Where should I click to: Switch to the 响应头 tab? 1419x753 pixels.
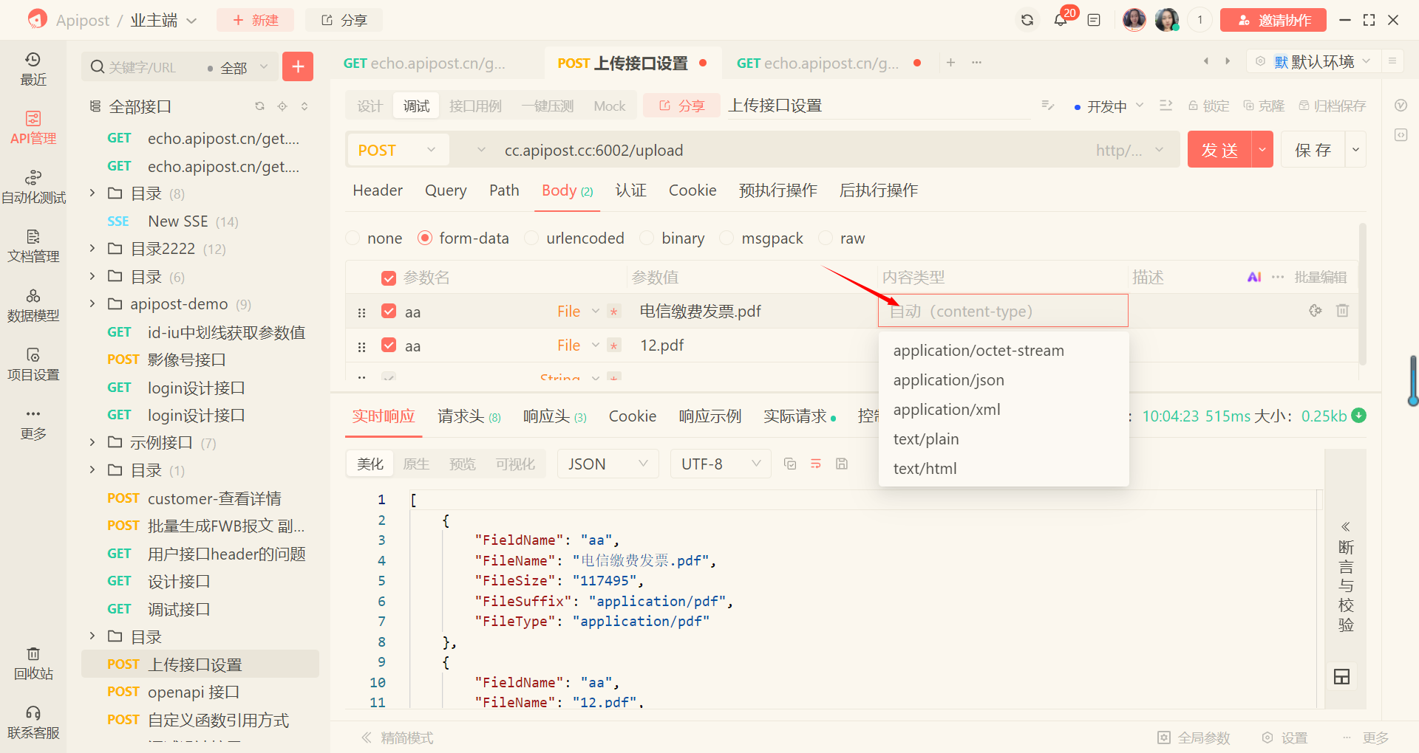pos(554,416)
